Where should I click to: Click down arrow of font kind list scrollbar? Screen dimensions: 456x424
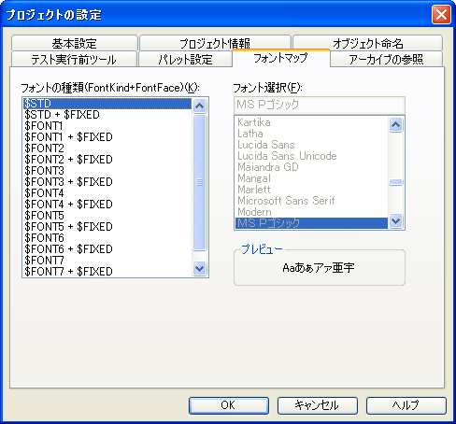(199, 268)
